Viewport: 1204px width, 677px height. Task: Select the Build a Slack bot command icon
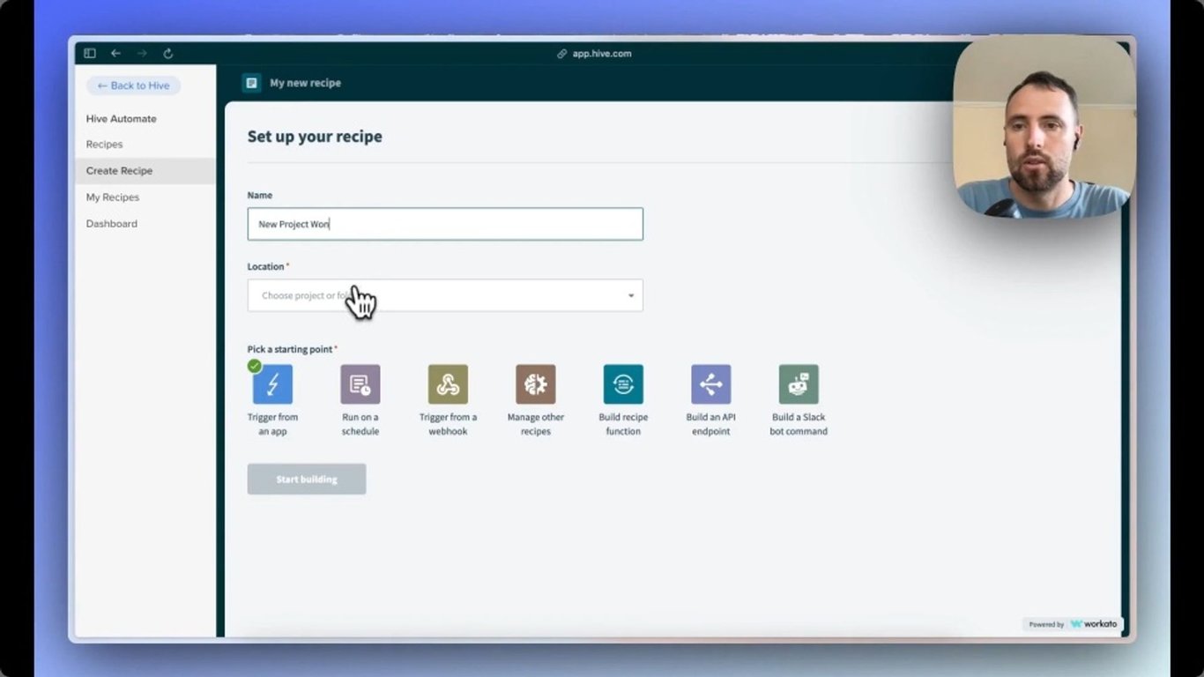799,384
